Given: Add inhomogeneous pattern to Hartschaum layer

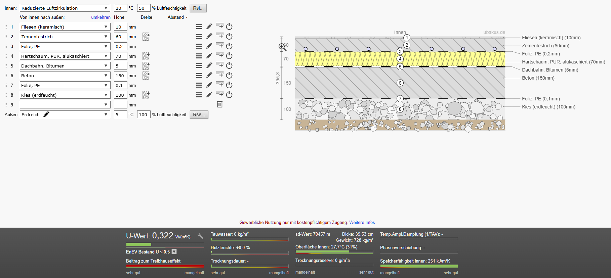Looking at the screenshot, I should [x=146, y=56].
